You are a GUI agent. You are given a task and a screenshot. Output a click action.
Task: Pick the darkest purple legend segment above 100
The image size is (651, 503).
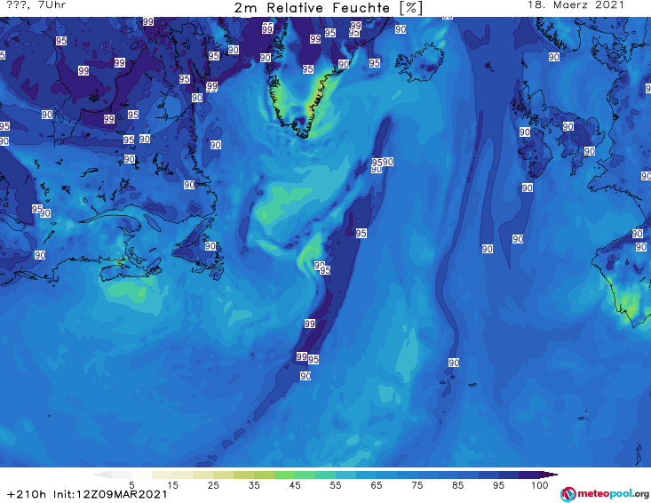tap(549, 475)
